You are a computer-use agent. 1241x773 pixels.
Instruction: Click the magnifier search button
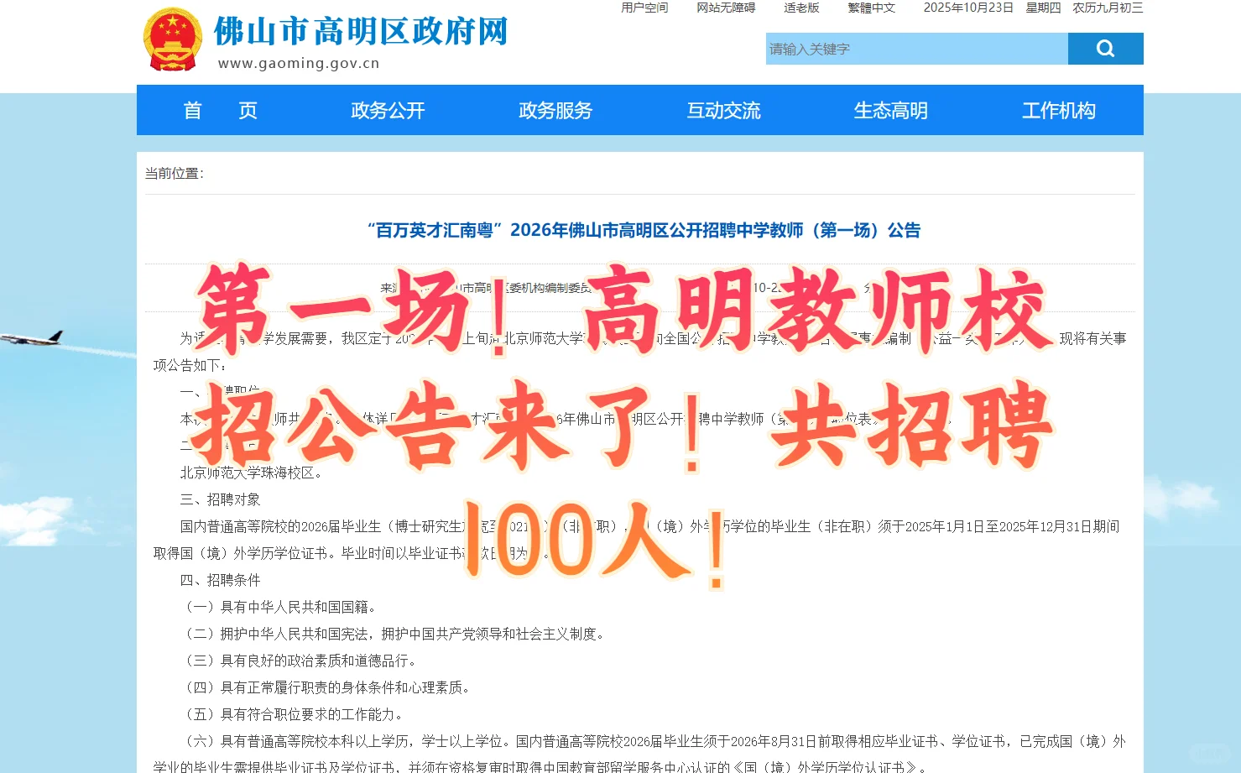click(x=1105, y=49)
